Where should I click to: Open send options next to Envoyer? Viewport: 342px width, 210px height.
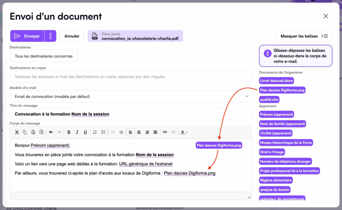point(50,36)
